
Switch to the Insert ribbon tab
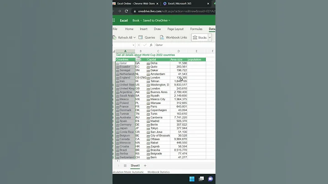pyautogui.click(x=143, y=29)
